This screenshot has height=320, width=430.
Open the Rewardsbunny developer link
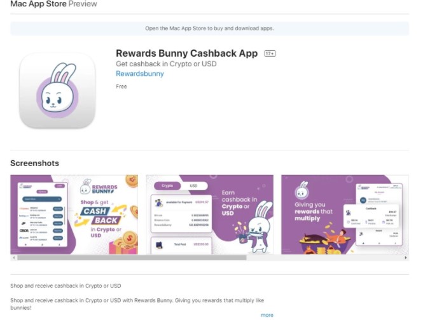click(140, 74)
